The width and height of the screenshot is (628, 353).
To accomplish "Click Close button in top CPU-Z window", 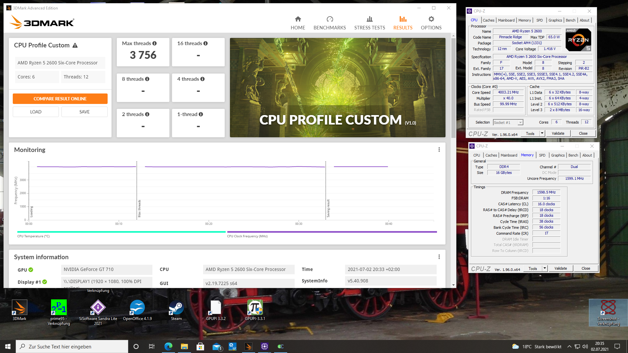I will point(583,133).
